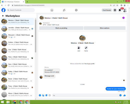This screenshot has height=104, width=130.
Task: Click the back arrow next to Marketplace
Action: 3,16
